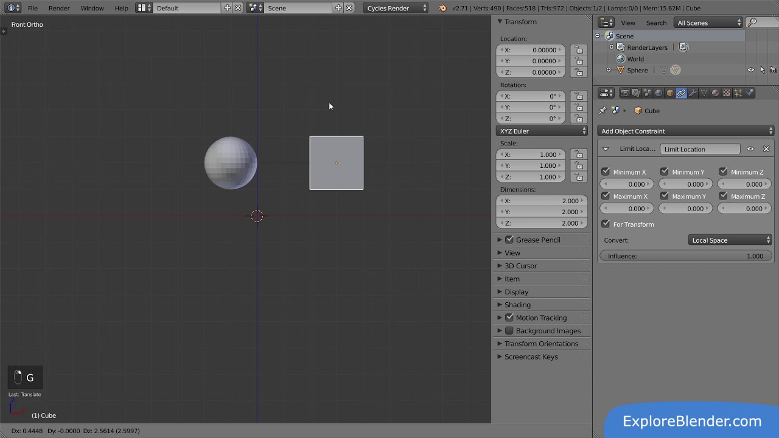This screenshot has height=438, width=779.
Task: Open the outliner View menu
Action: 628,23
